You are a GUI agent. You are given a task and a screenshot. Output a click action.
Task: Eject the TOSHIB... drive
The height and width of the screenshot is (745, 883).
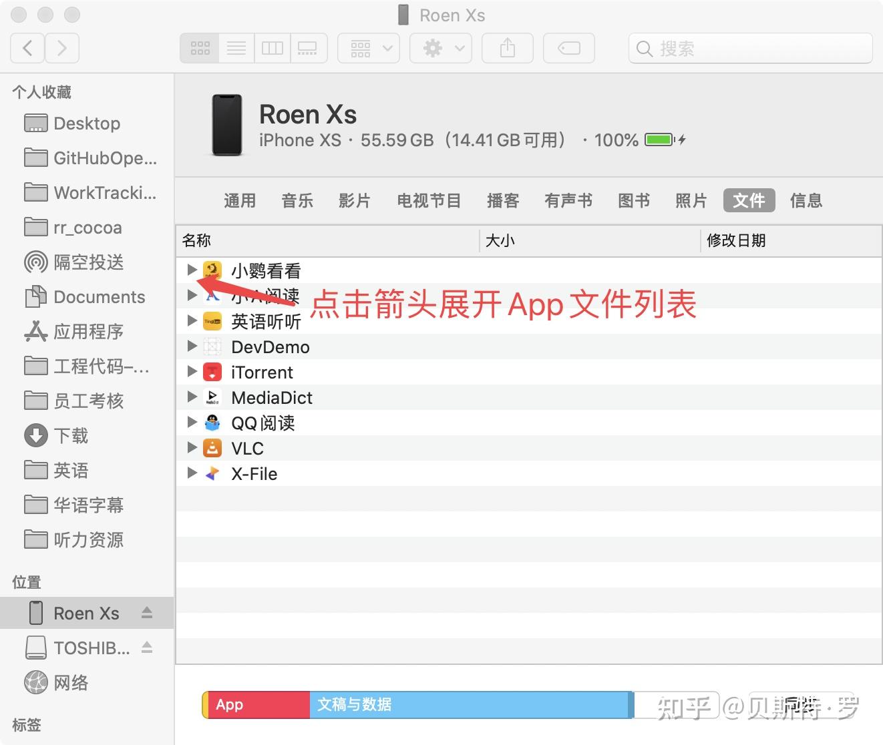[147, 648]
